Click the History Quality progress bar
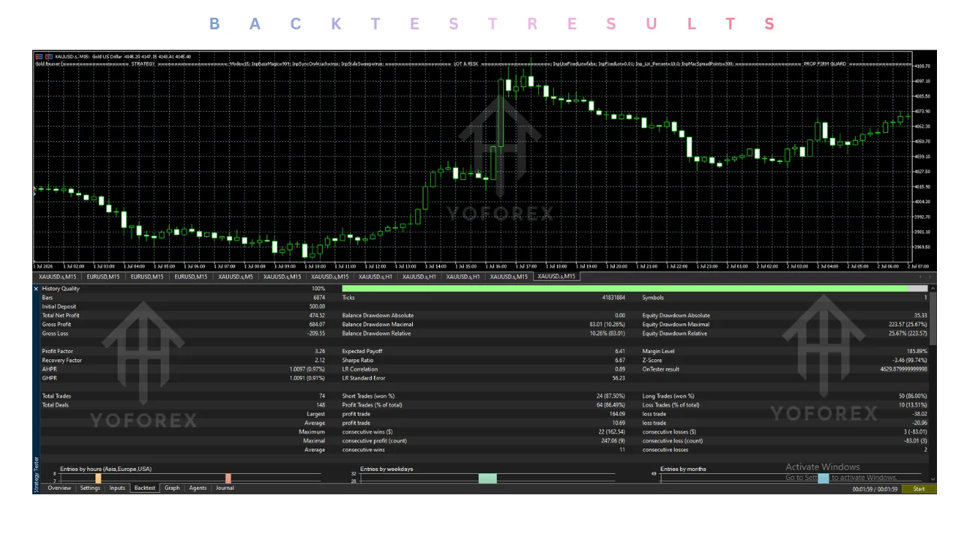The image size is (961, 540). 634,289
